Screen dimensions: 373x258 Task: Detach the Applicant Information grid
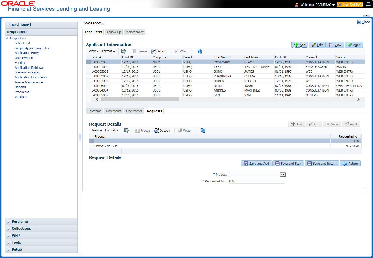point(158,51)
